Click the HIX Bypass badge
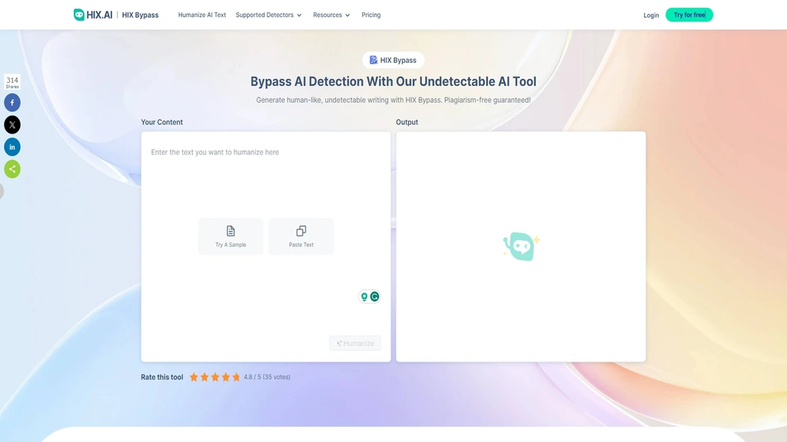Screen dimensions: 787x442 393,60
